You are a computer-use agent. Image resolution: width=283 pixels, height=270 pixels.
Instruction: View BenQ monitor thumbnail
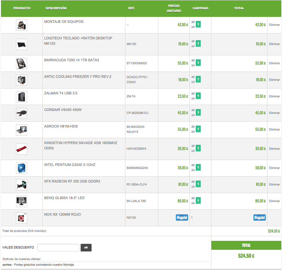point(22,201)
